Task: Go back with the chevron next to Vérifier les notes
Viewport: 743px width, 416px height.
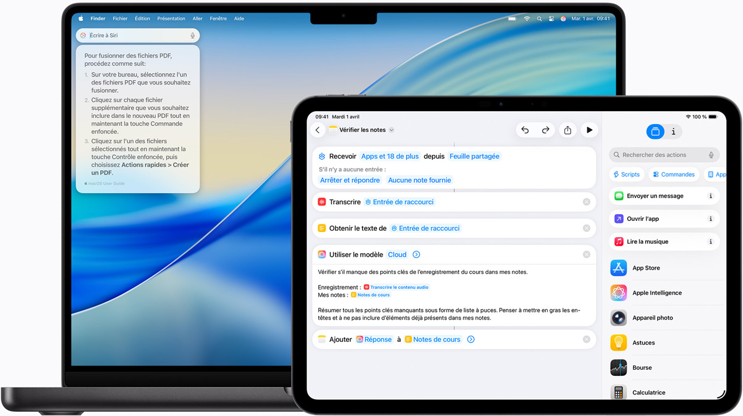Action: [317, 130]
